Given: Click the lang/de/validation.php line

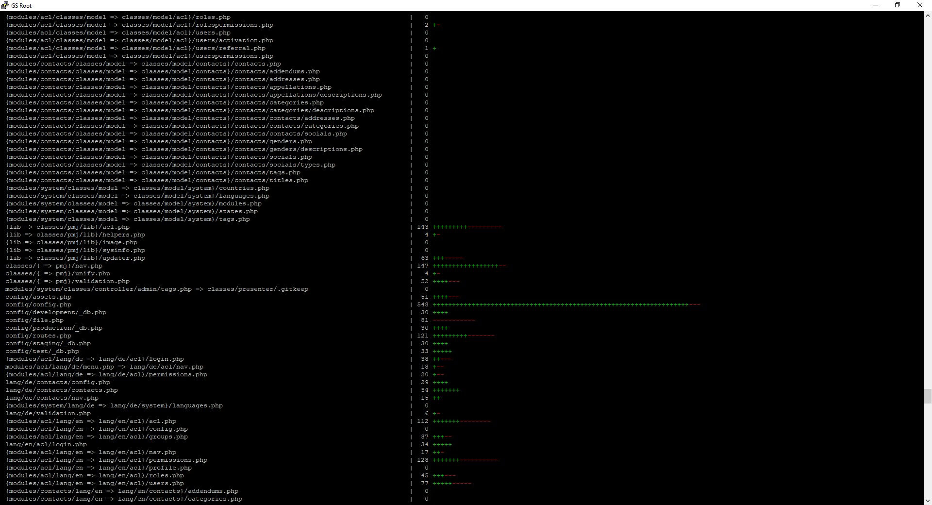Looking at the screenshot, I should click(x=48, y=414).
